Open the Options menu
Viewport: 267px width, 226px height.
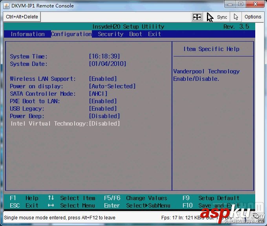253,17
